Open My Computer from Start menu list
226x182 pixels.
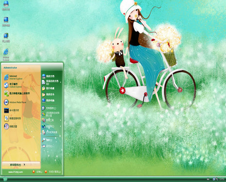48,100
